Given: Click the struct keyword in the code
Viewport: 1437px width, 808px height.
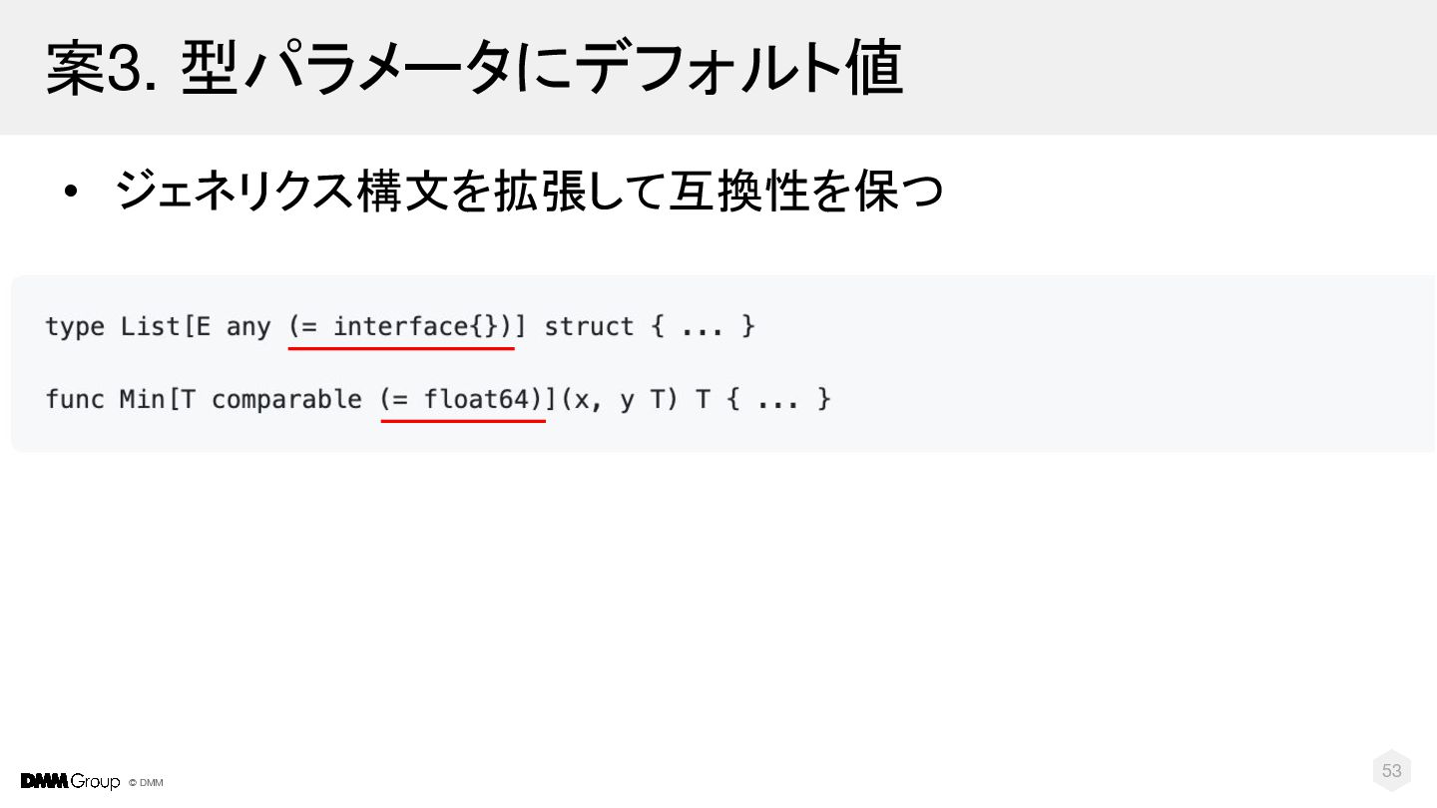Looking at the screenshot, I should click(589, 327).
